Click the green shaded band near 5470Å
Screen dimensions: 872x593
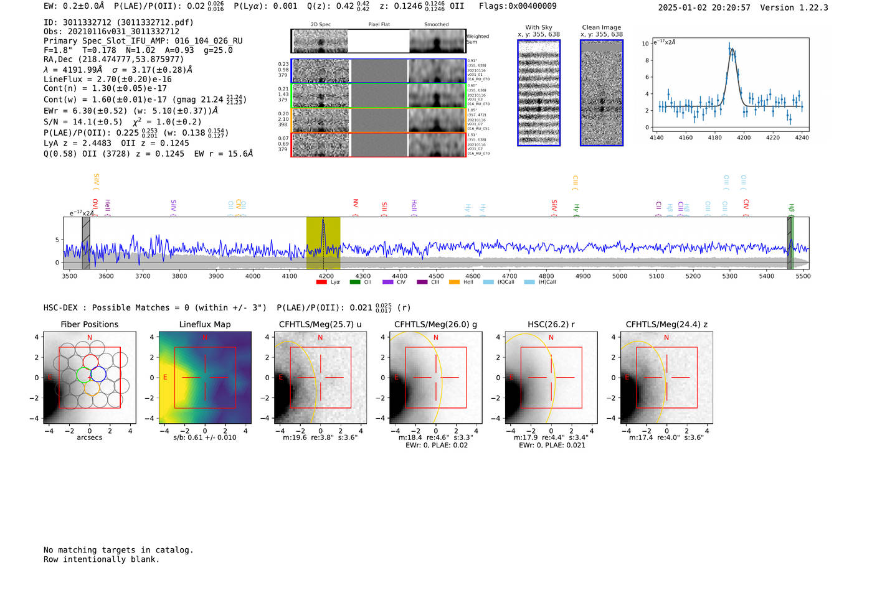pos(792,243)
